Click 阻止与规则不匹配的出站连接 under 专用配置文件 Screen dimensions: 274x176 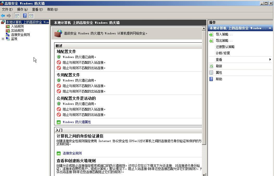pyautogui.click(x=84, y=91)
